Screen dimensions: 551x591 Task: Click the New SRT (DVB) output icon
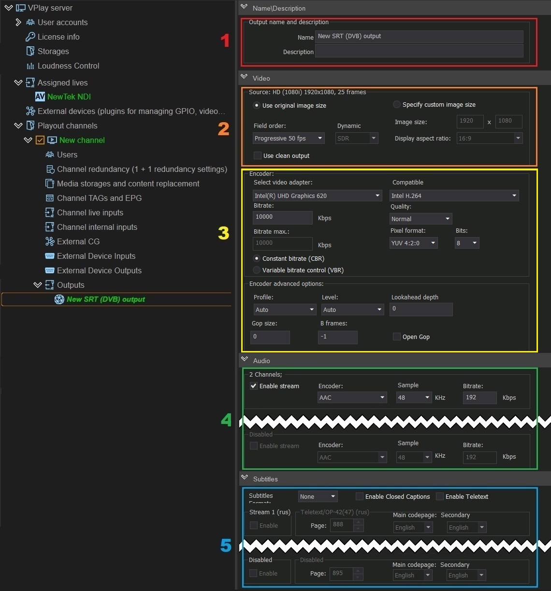click(59, 299)
